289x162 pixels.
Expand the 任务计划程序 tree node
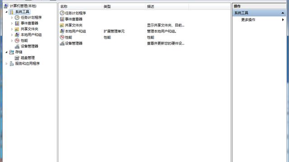[x=12, y=18]
